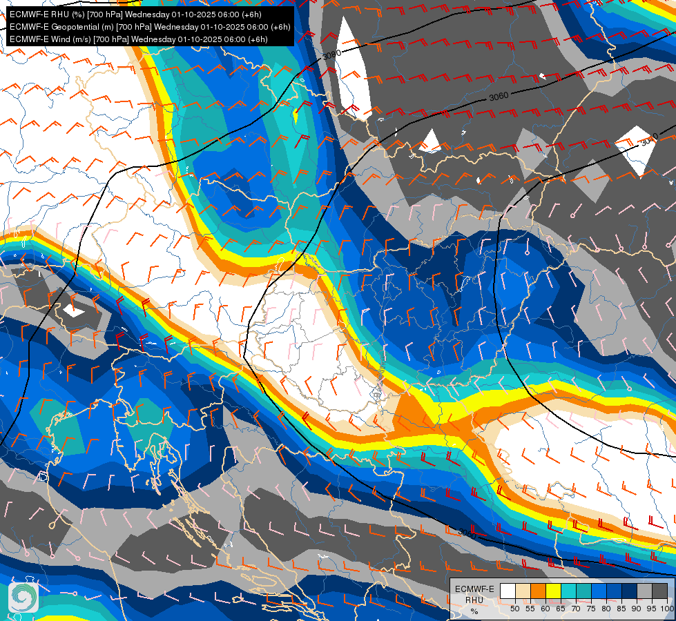The width and height of the screenshot is (676, 621).
Task: Click the swirl logo icon in bottom-left corner
Action: (23, 598)
